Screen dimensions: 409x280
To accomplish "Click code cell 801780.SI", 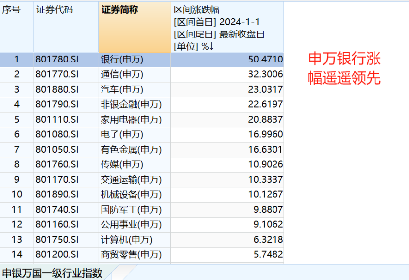I will pos(66,60).
